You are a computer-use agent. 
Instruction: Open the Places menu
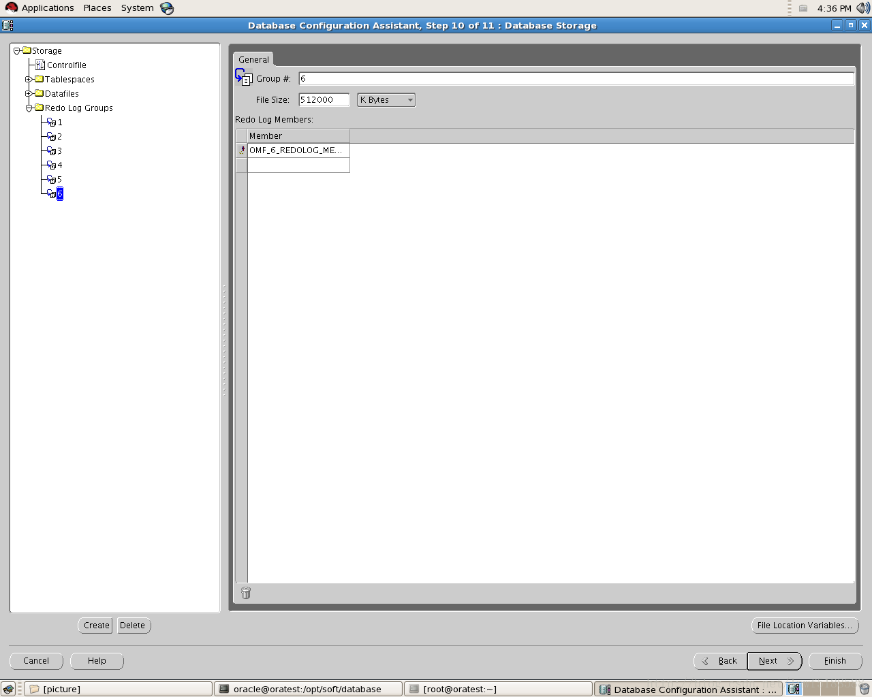pyautogui.click(x=97, y=8)
